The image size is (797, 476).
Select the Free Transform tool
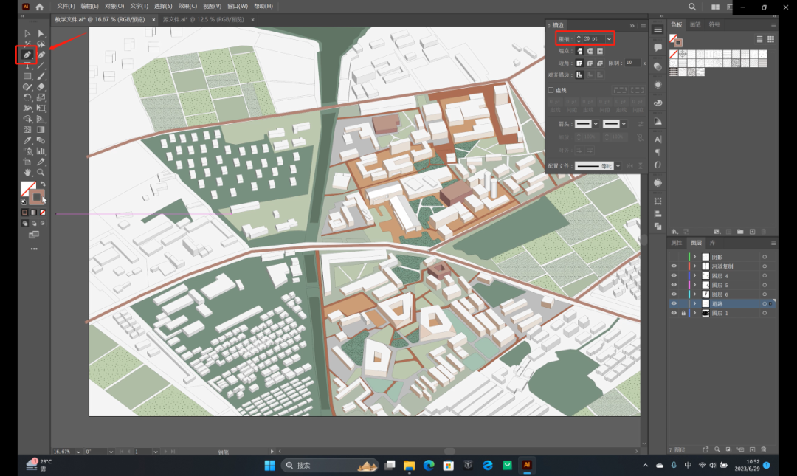click(x=41, y=108)
